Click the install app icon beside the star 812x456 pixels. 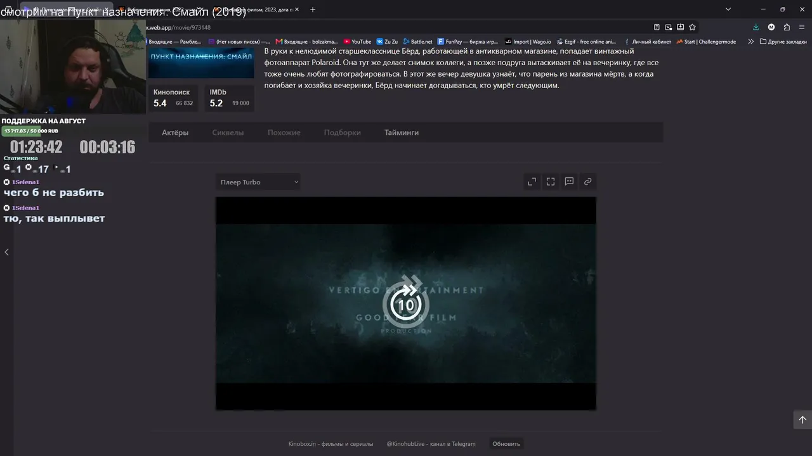tap(680, 27)
